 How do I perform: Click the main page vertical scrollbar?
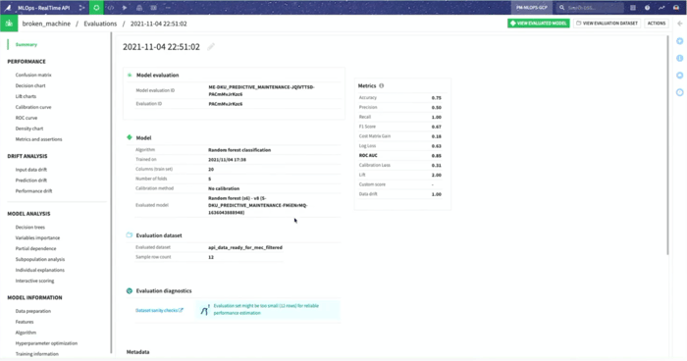(667, 144)
